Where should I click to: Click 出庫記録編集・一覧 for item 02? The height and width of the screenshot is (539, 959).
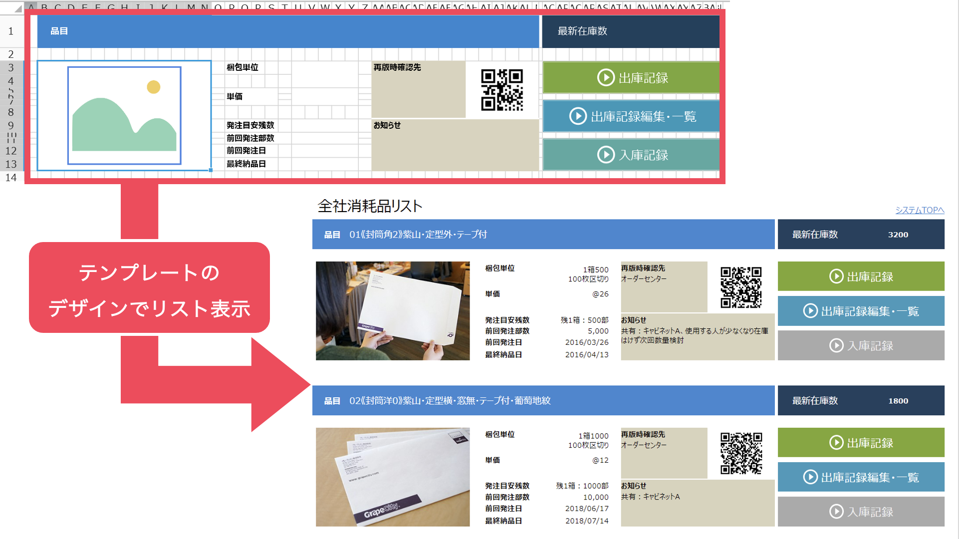[861, 477]
